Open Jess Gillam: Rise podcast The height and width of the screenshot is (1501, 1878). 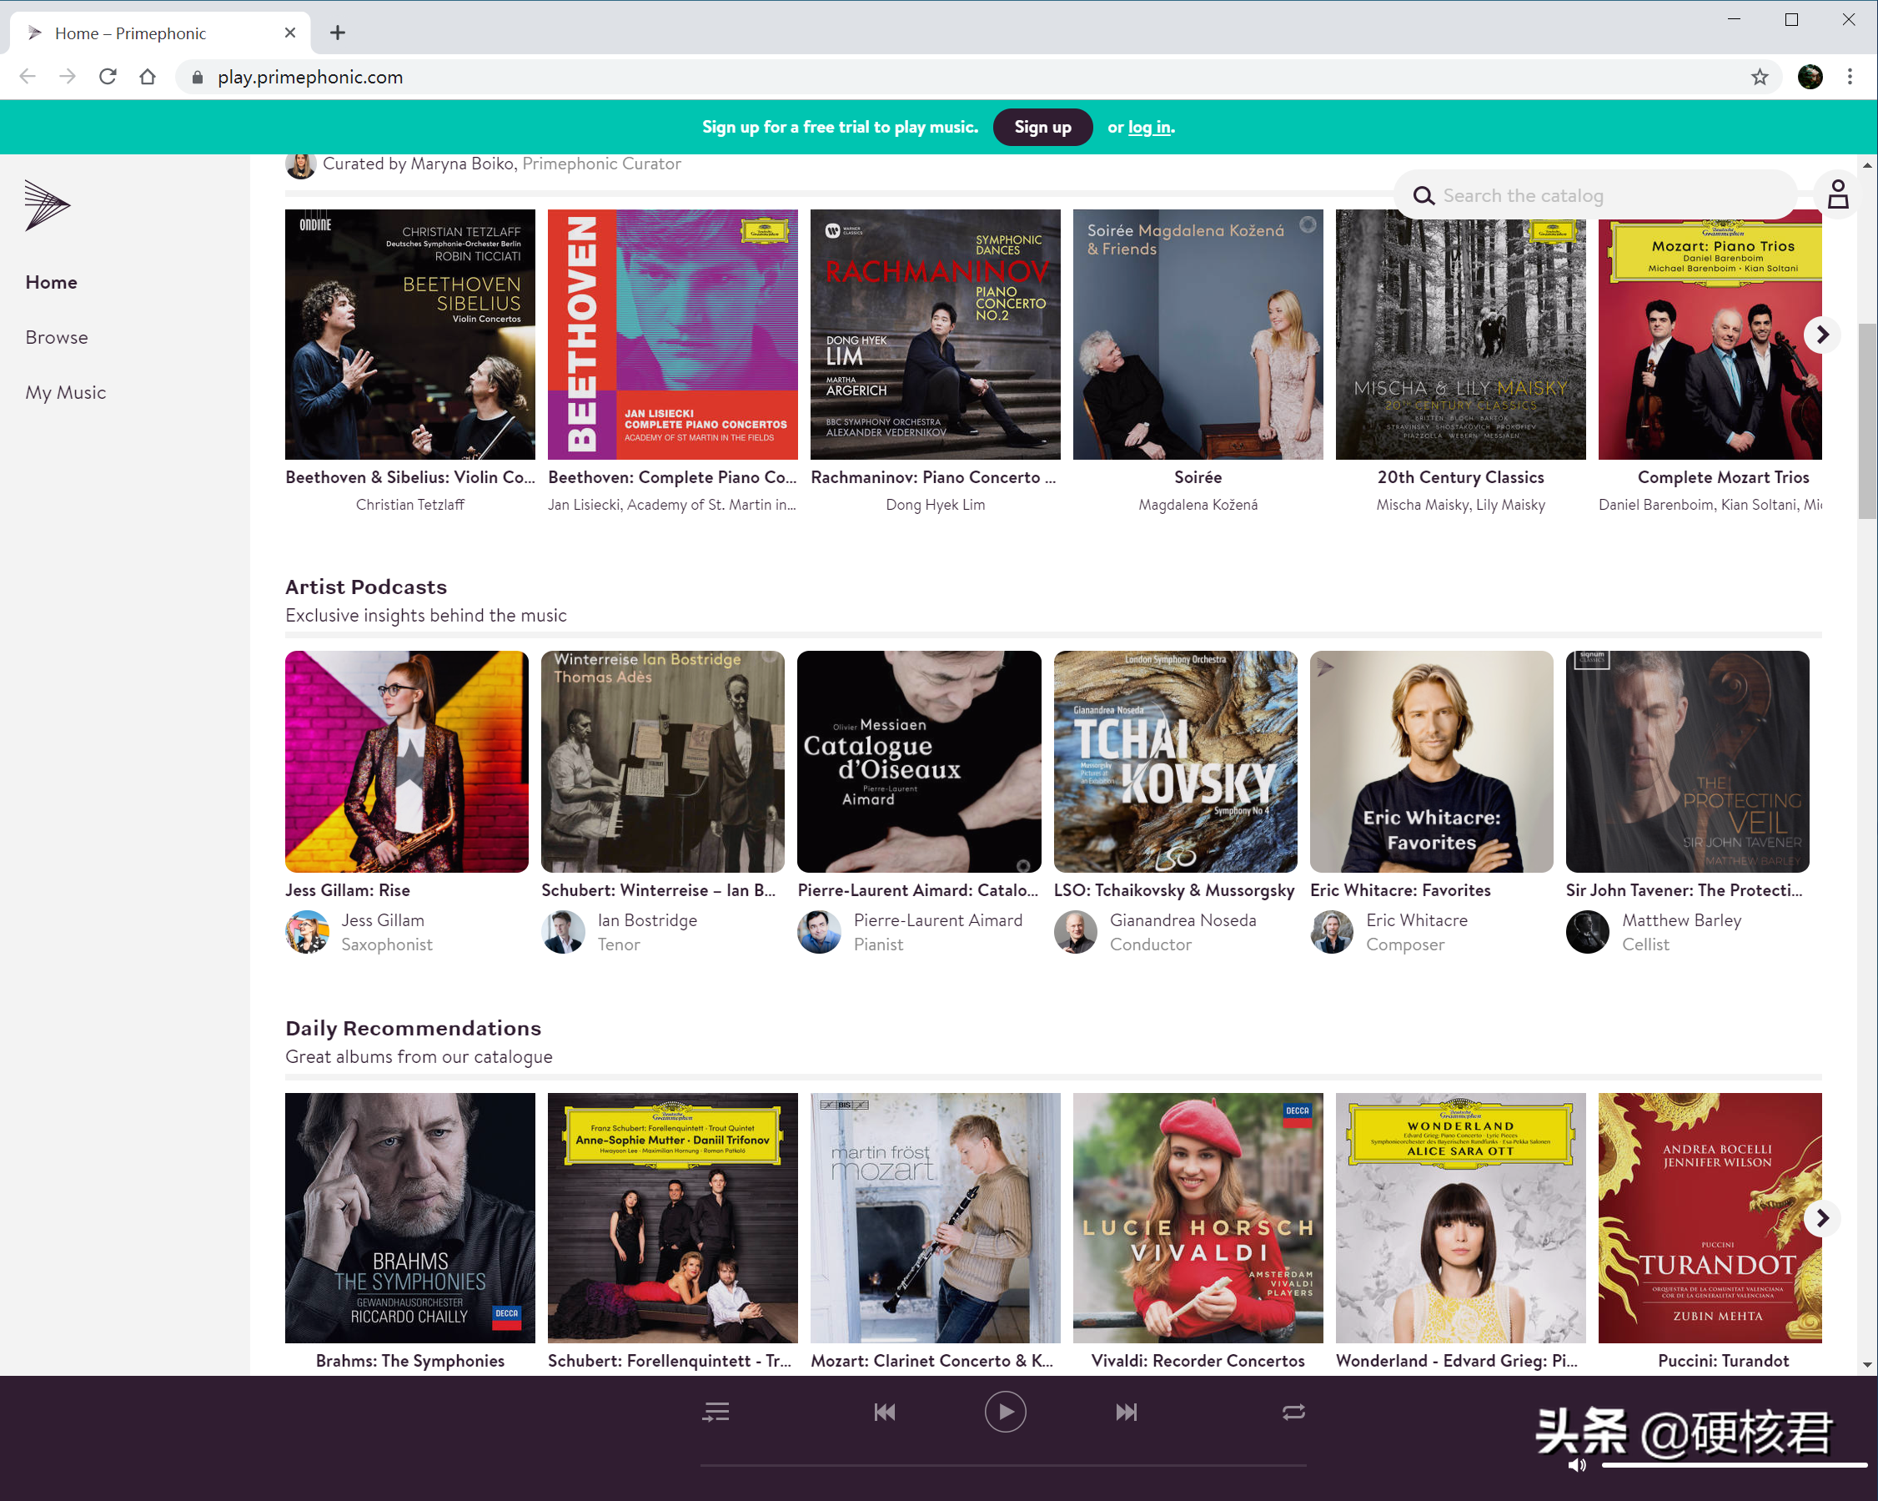pos(406,761)
